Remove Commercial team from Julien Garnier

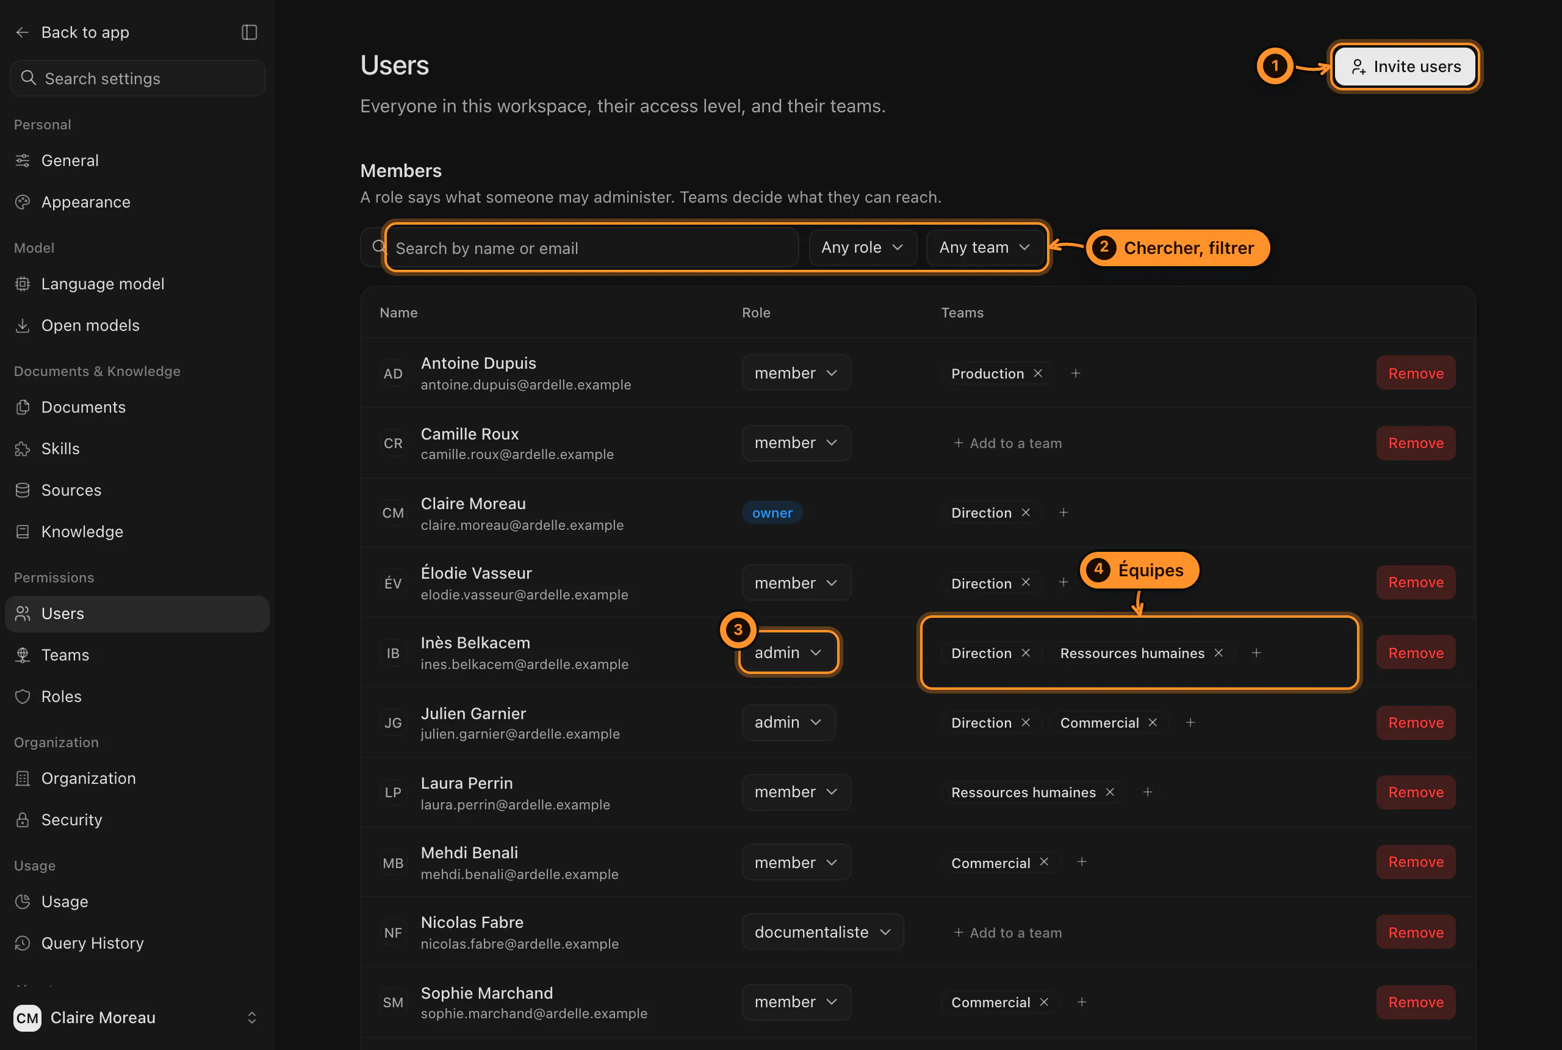1153,723
